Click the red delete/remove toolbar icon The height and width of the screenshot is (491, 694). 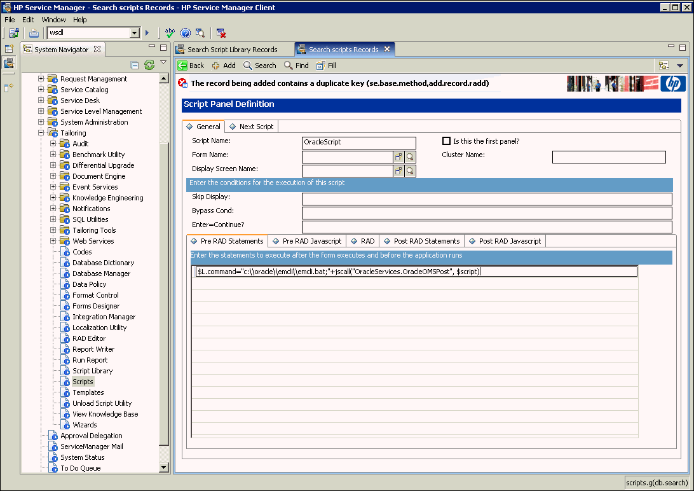click(221, 32)
